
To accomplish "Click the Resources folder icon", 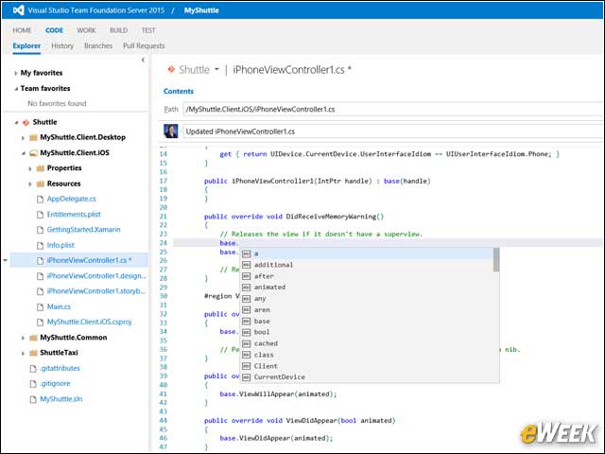I will tap(41, 183).
